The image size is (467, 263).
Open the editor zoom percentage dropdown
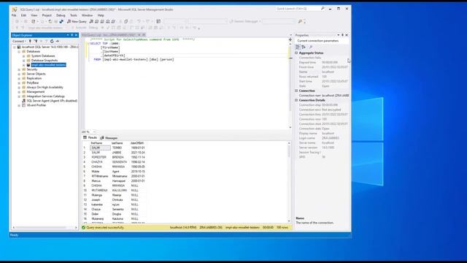click(x=94, y=131)
